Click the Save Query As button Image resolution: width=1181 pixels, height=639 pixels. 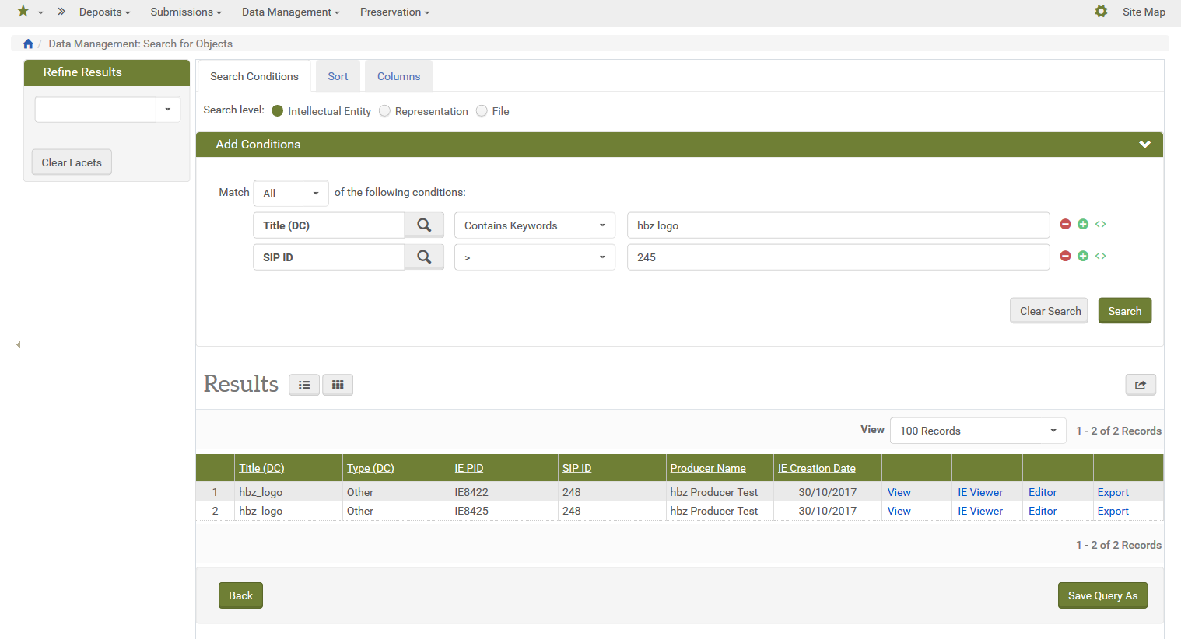pos(1102,595)
